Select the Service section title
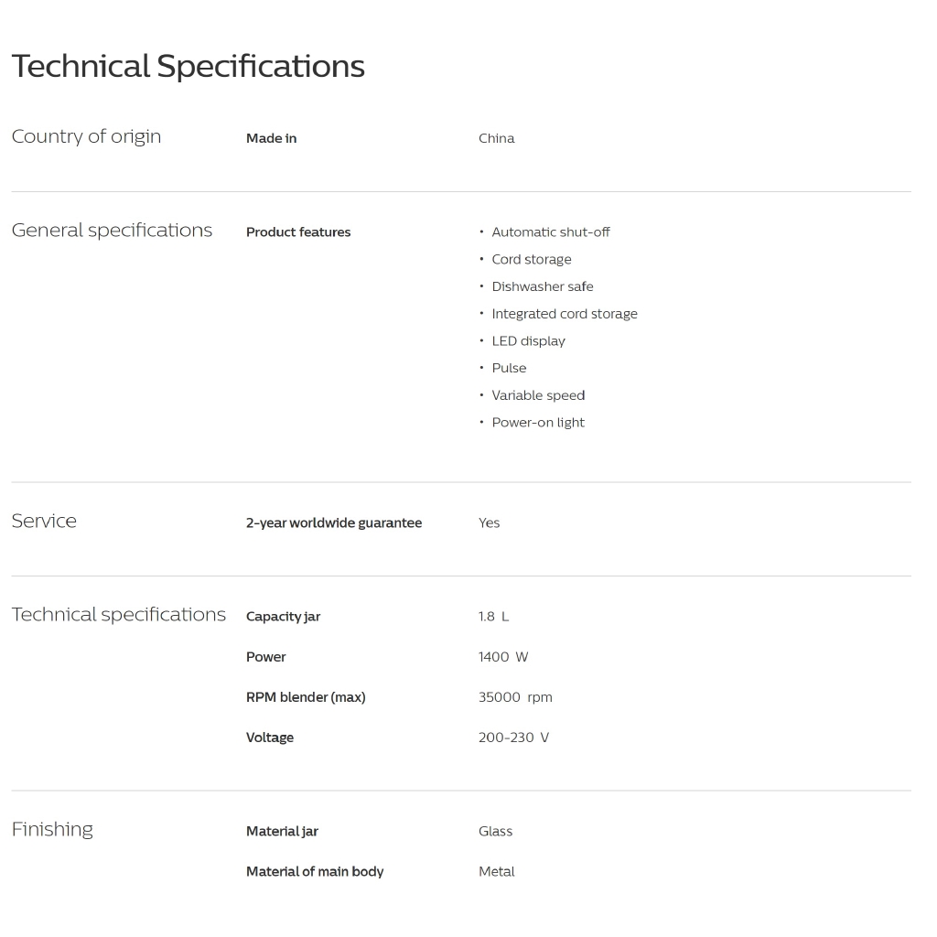937x937 pixels. coord(44,521)
